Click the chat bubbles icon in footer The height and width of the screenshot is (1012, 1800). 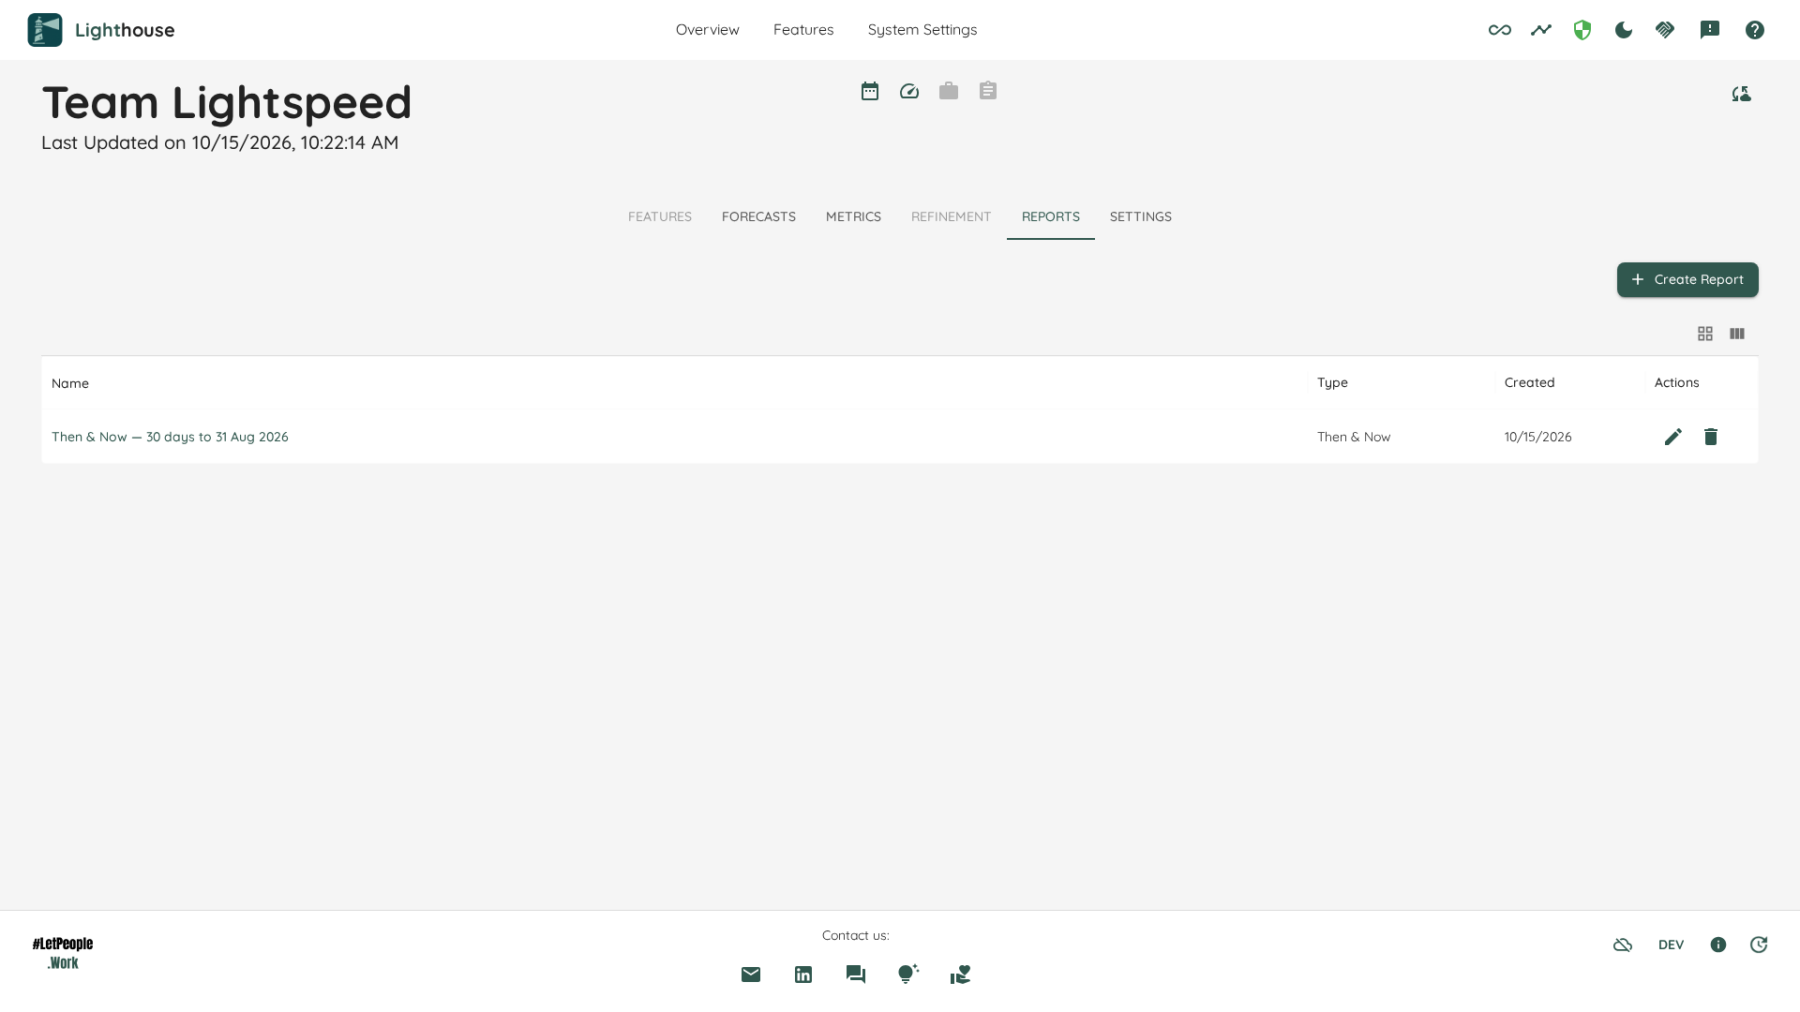click(856, 975)
